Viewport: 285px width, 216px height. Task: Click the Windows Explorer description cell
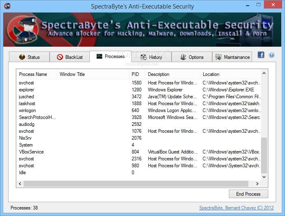point(165,90)
